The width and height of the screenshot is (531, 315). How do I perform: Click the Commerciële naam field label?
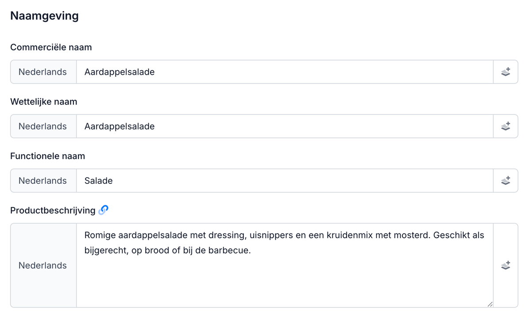click(x=51, y=47)
